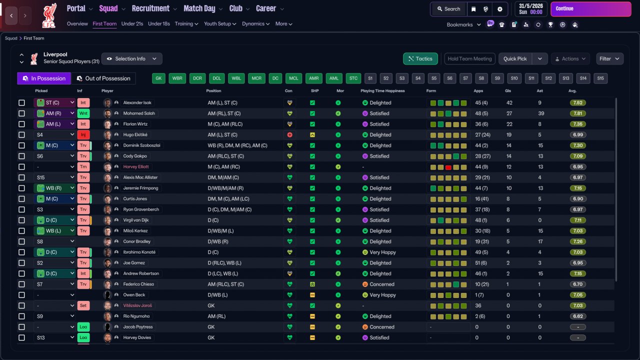Open the world globe icon
Screen dimensions: 640x360
pyautogui.click(x=486, y=9)
